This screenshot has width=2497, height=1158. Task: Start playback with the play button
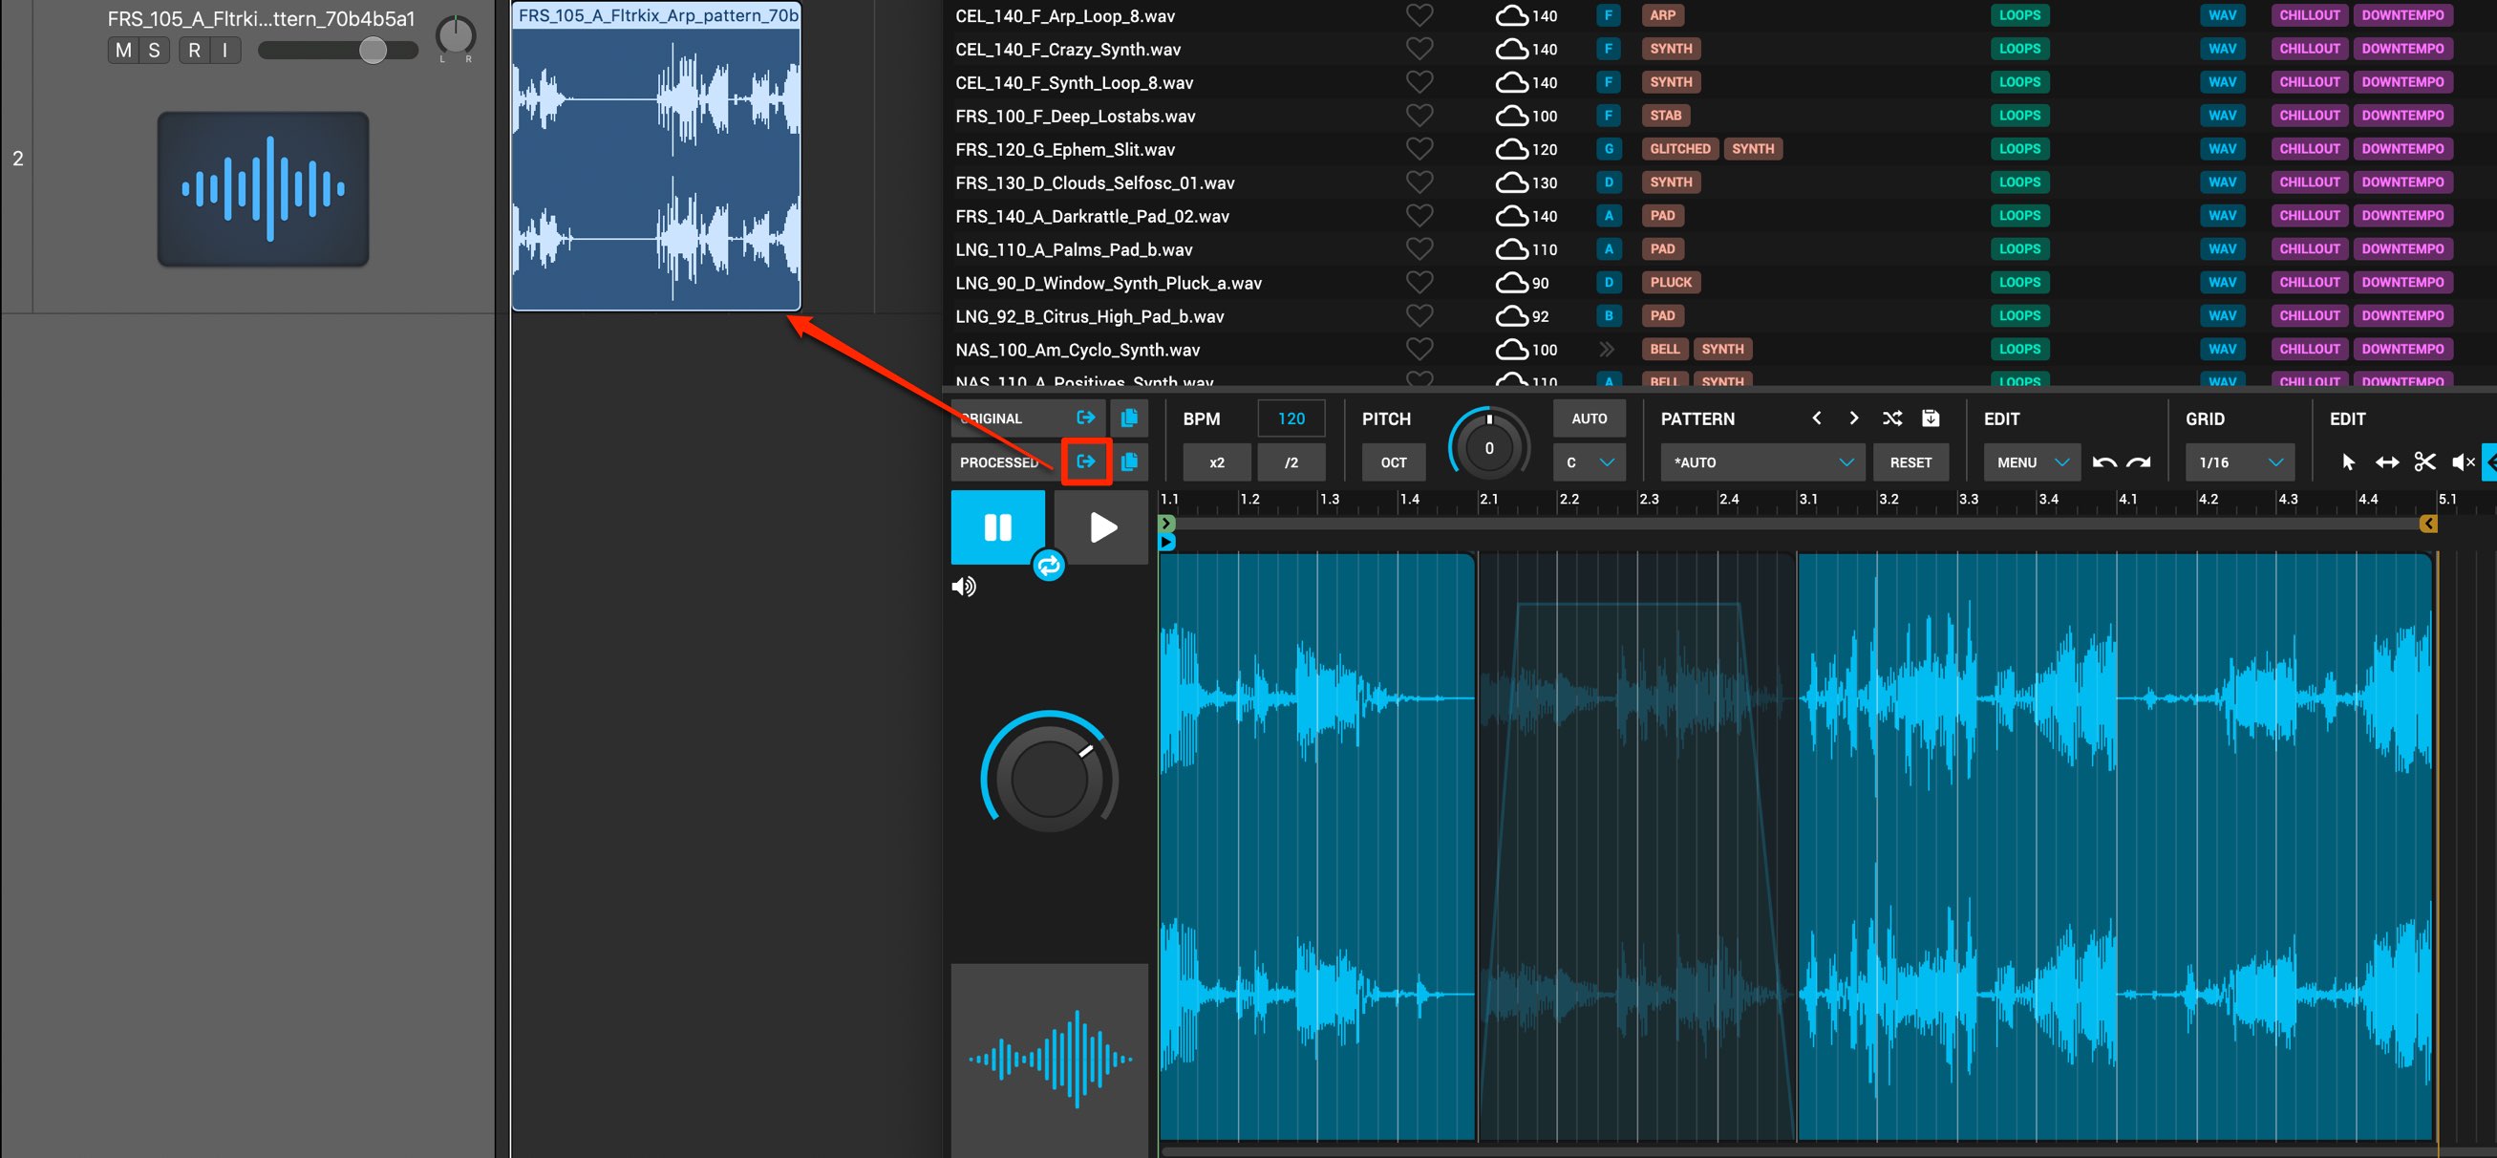click(x=1101, y=526)
